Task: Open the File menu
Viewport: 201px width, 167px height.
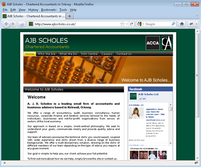Action: point(5,10)
